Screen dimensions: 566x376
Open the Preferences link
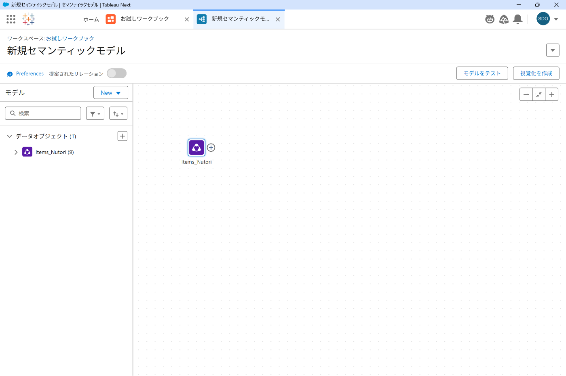click(30, 74)
